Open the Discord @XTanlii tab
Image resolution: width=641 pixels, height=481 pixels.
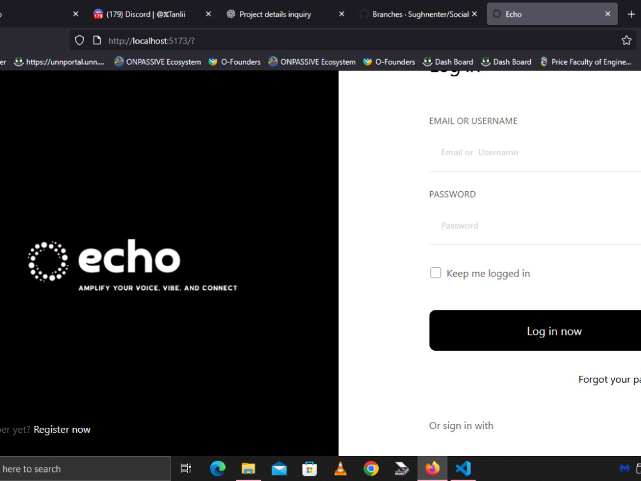click(145, 14)
